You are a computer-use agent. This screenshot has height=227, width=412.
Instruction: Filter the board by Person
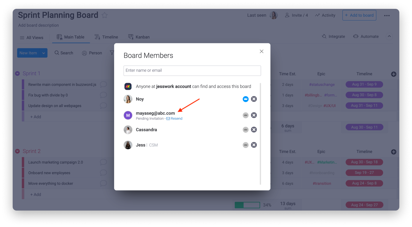click(x=92, y=53)
